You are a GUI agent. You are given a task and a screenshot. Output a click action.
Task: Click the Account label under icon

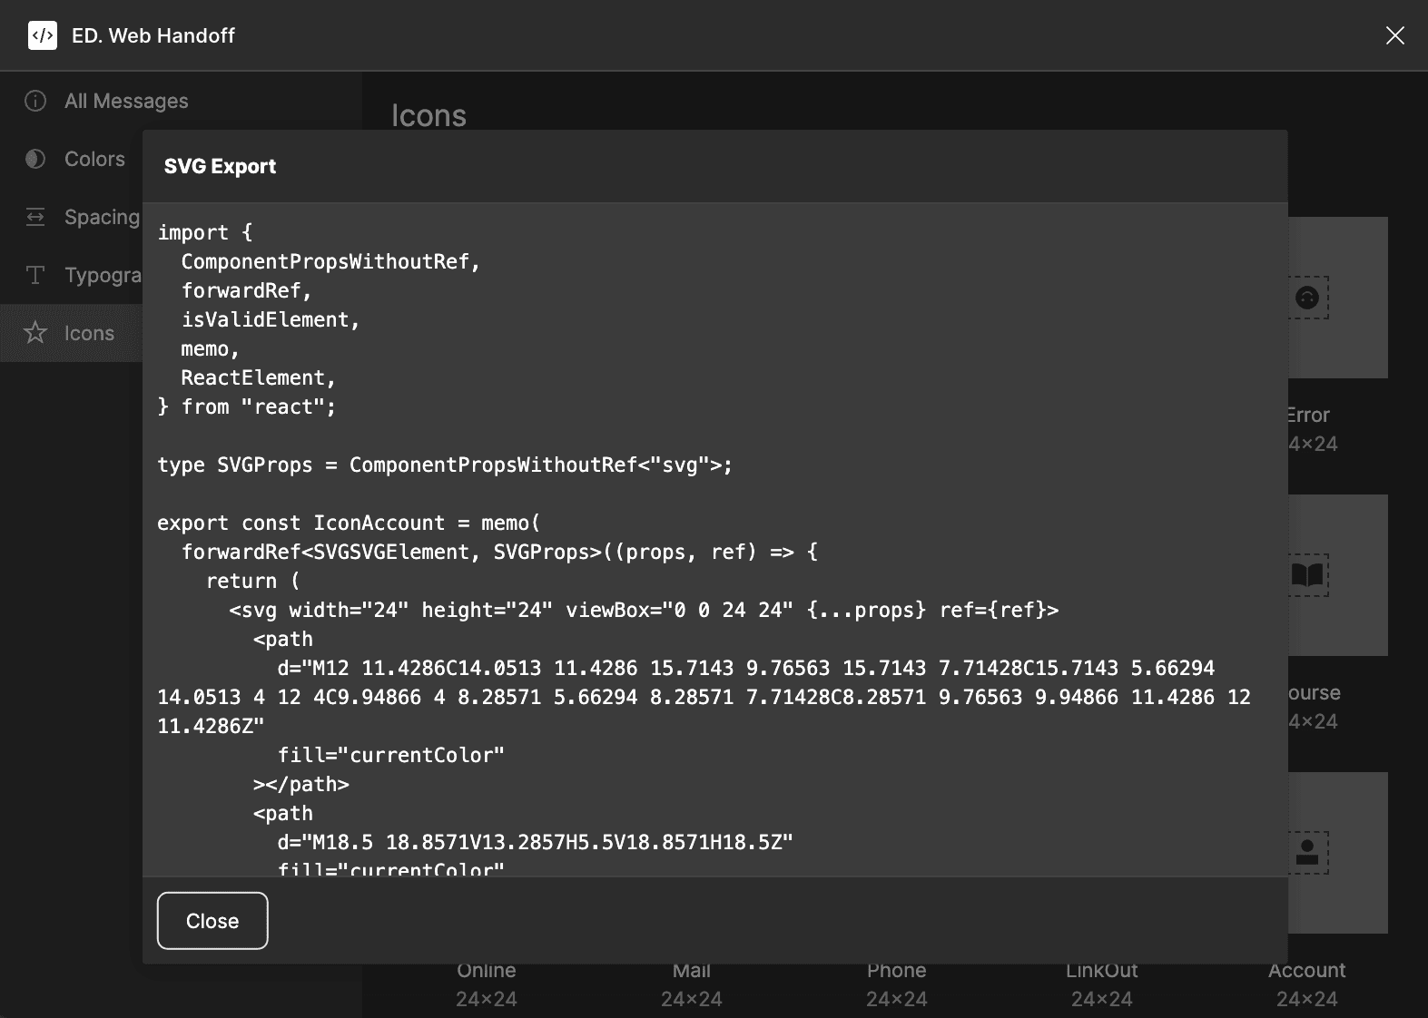tap(1306, 971)
